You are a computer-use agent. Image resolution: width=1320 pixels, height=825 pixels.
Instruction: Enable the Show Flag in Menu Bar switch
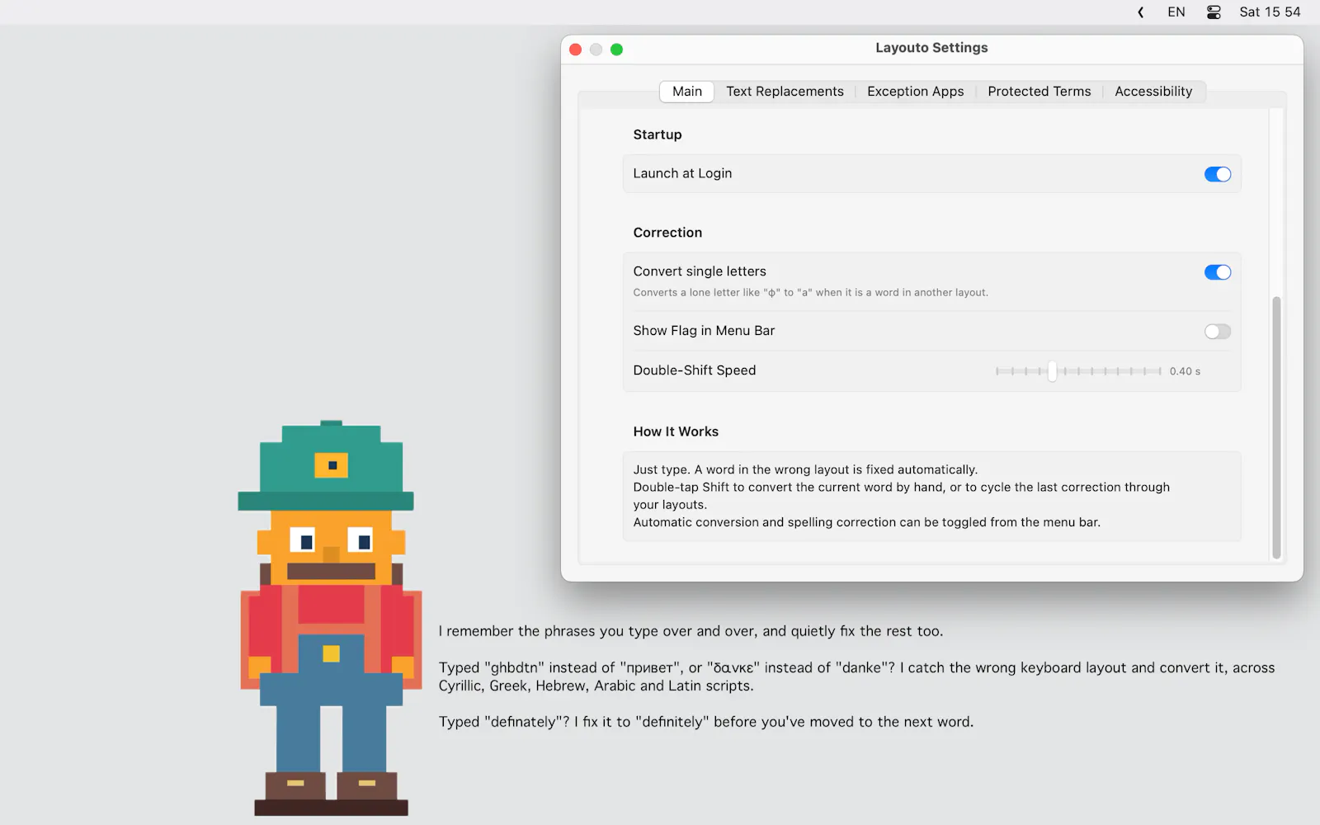coord(1218,332)
